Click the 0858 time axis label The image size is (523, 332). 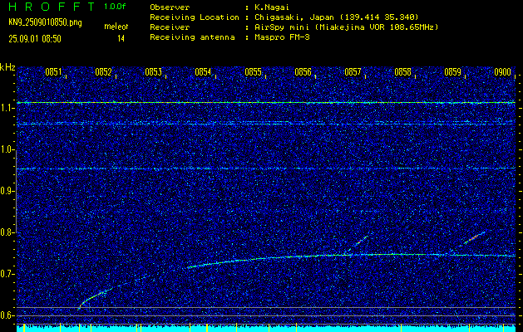402,72
